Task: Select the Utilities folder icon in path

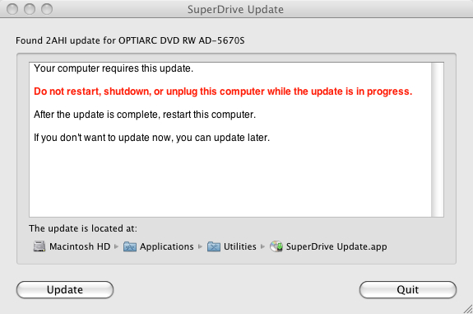Action: [214, 246]
